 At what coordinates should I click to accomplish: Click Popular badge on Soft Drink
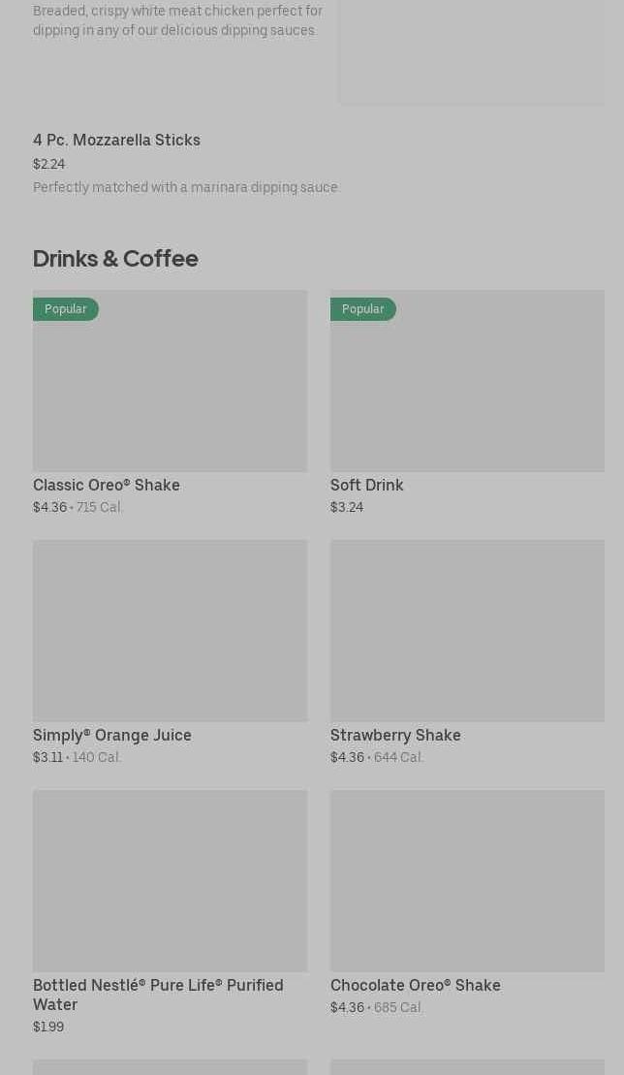pyautogui.click(x=363, y=309)
